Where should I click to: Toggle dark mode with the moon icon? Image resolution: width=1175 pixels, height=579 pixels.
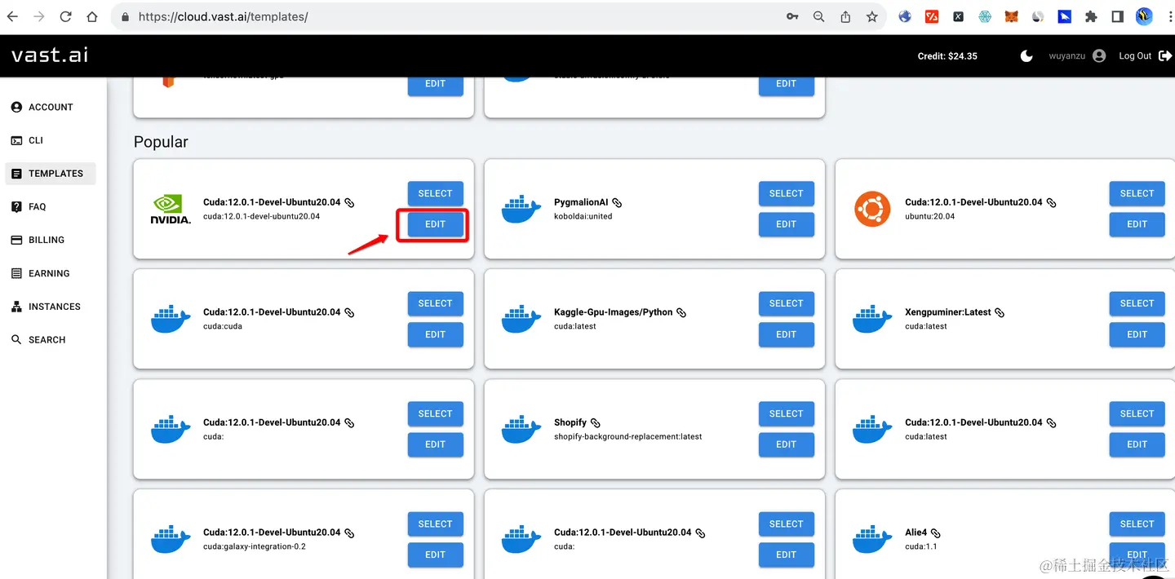1026,55
